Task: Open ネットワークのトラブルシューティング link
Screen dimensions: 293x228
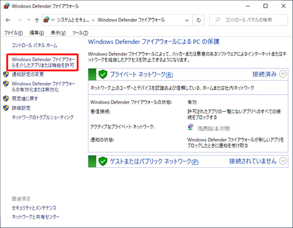Action: (x=43, y=118)
